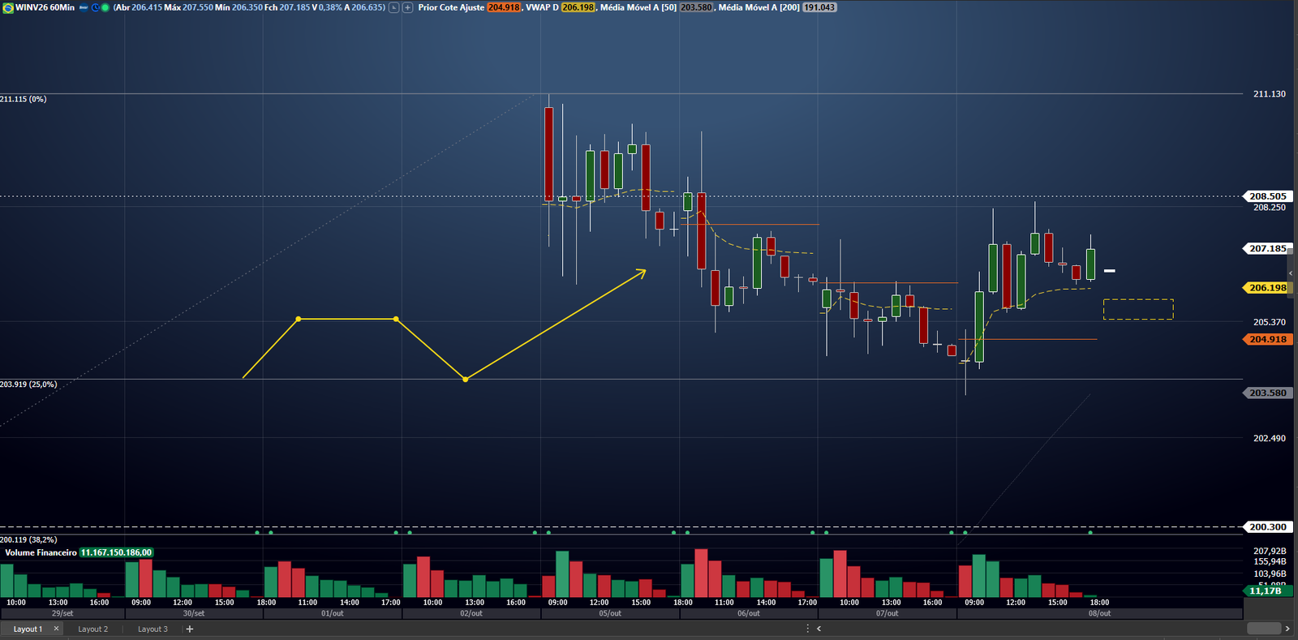Click the clock icon in the chart header
This screenshot has width=1298, height=640.
coord(95,7)
